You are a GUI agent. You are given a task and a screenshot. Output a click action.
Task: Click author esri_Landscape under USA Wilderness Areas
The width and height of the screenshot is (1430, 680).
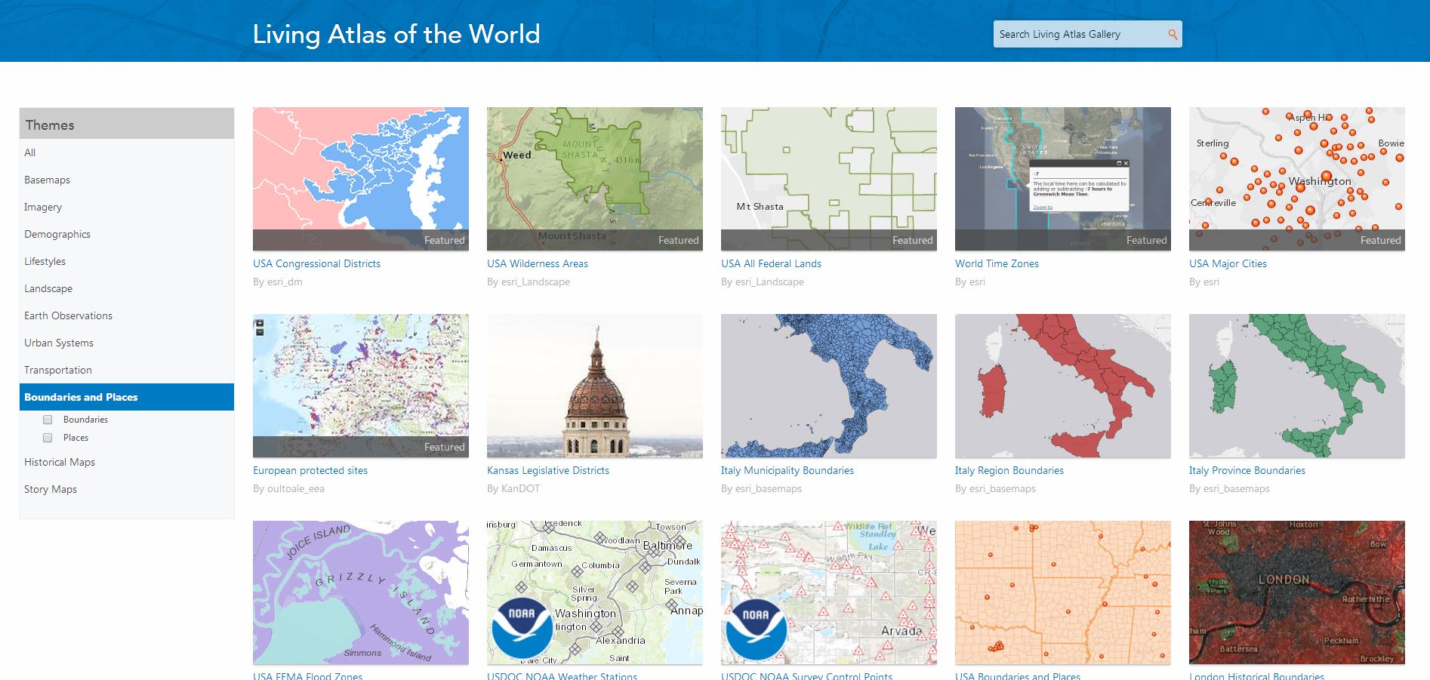point(535,282)
